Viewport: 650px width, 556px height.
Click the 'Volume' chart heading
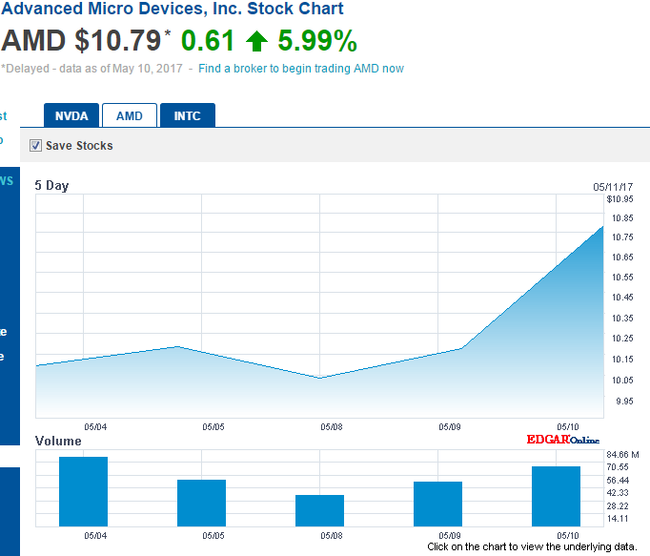(x=58, y=442)
